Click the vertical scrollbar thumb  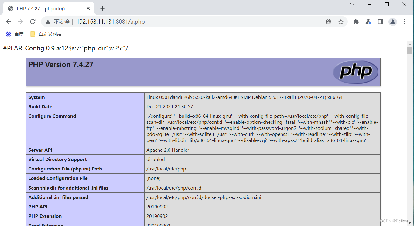click(410, 50)
